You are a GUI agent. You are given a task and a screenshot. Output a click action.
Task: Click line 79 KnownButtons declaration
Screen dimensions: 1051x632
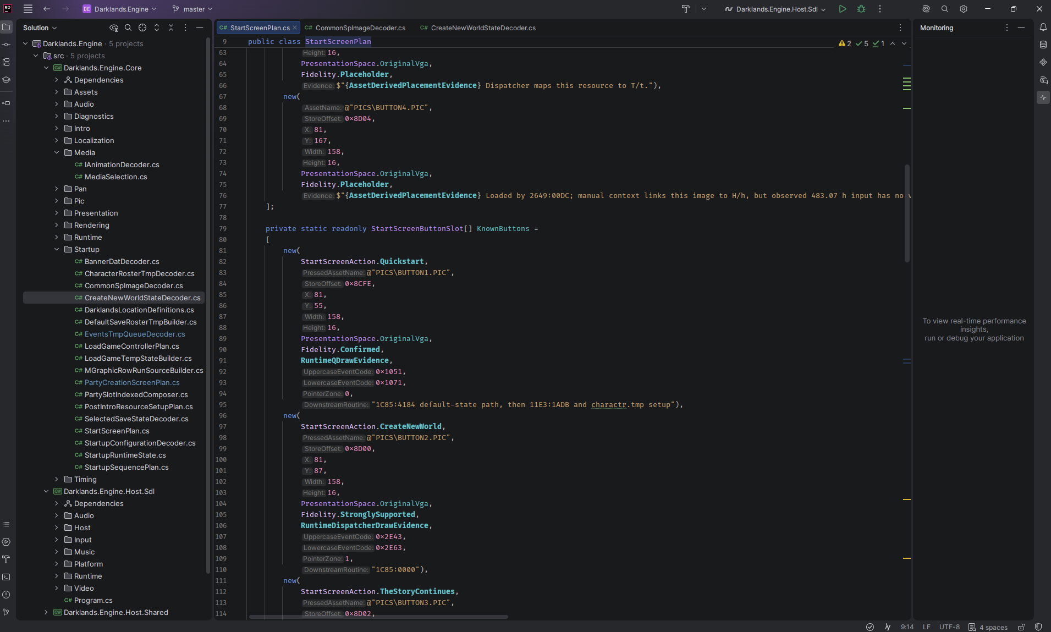click(x=401, y=228)
